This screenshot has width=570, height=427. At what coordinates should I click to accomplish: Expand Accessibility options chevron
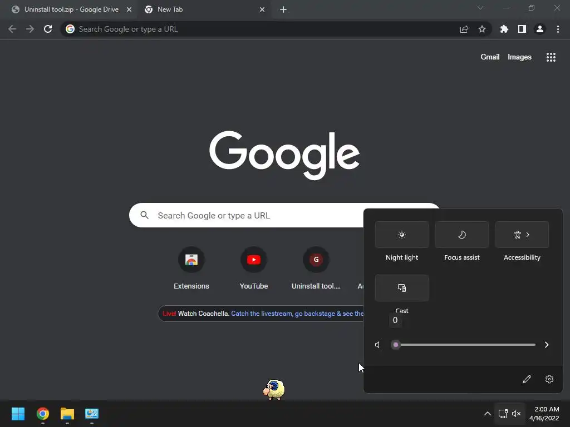[528, 235]
